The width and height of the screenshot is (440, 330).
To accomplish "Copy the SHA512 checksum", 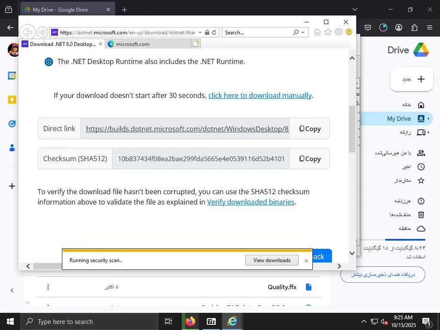I will (309, 159).
